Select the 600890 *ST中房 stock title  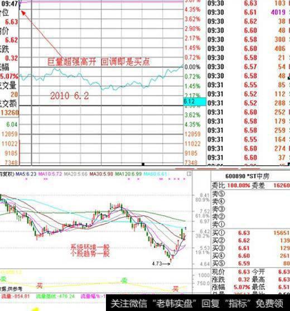(247, 176)
